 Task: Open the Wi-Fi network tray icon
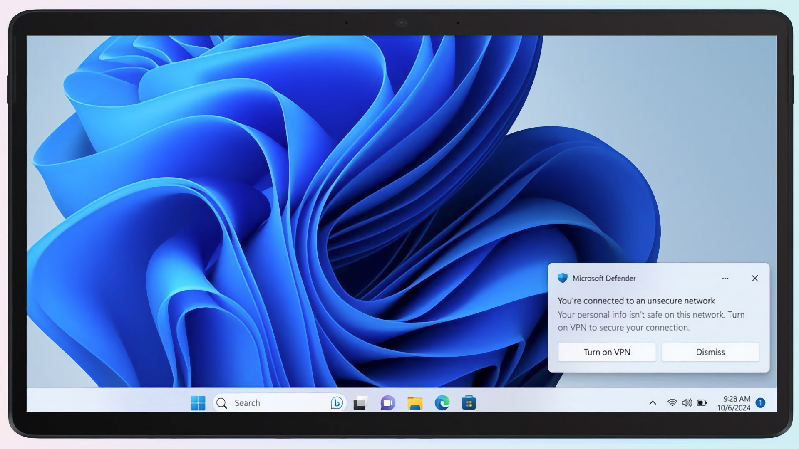[x=672, y=402]
